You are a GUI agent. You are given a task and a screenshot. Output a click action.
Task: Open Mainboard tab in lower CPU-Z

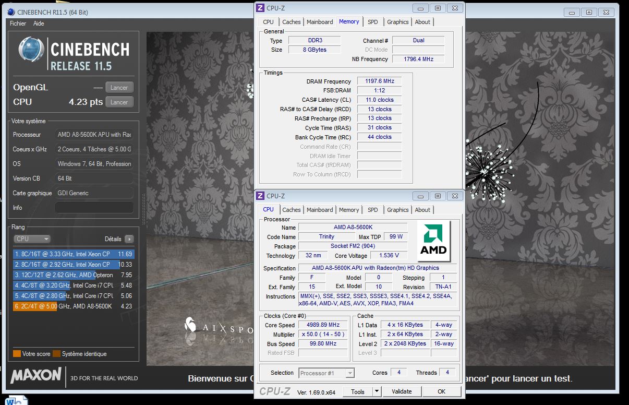320,210
